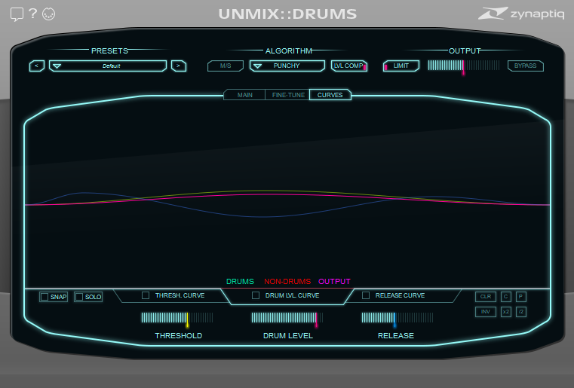Open the Default preset dropdown

[108, 66]
